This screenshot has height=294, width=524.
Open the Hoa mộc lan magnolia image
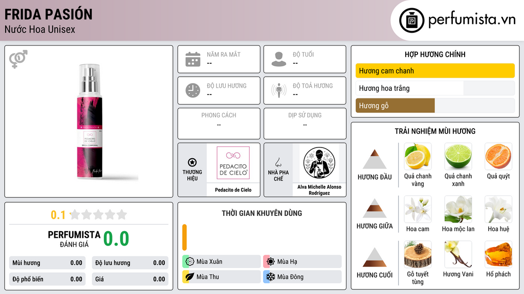click(x=458, y=209)
